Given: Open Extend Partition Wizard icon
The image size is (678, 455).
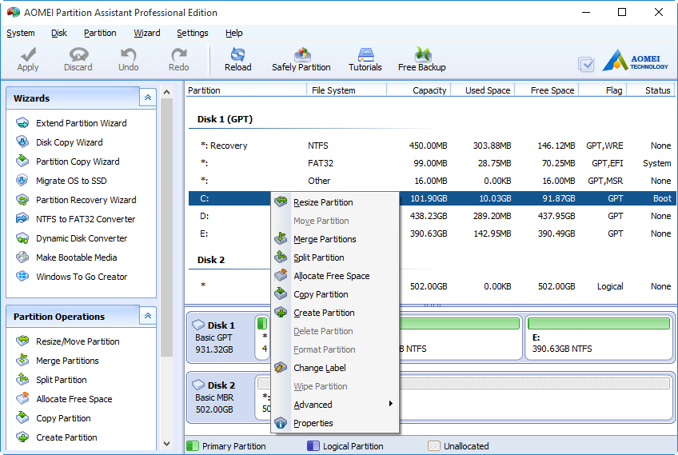Looking at the screenshot, I should point(22,123).
